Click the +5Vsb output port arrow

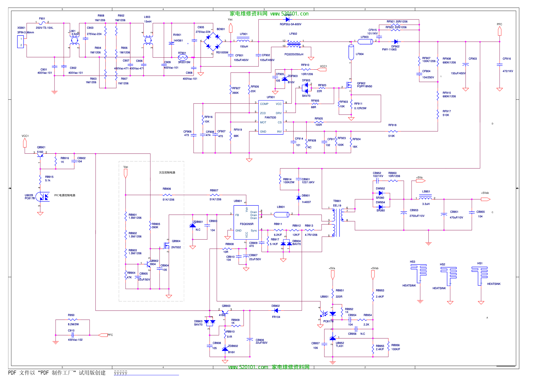pyautogui.click(x=485, y=199)
